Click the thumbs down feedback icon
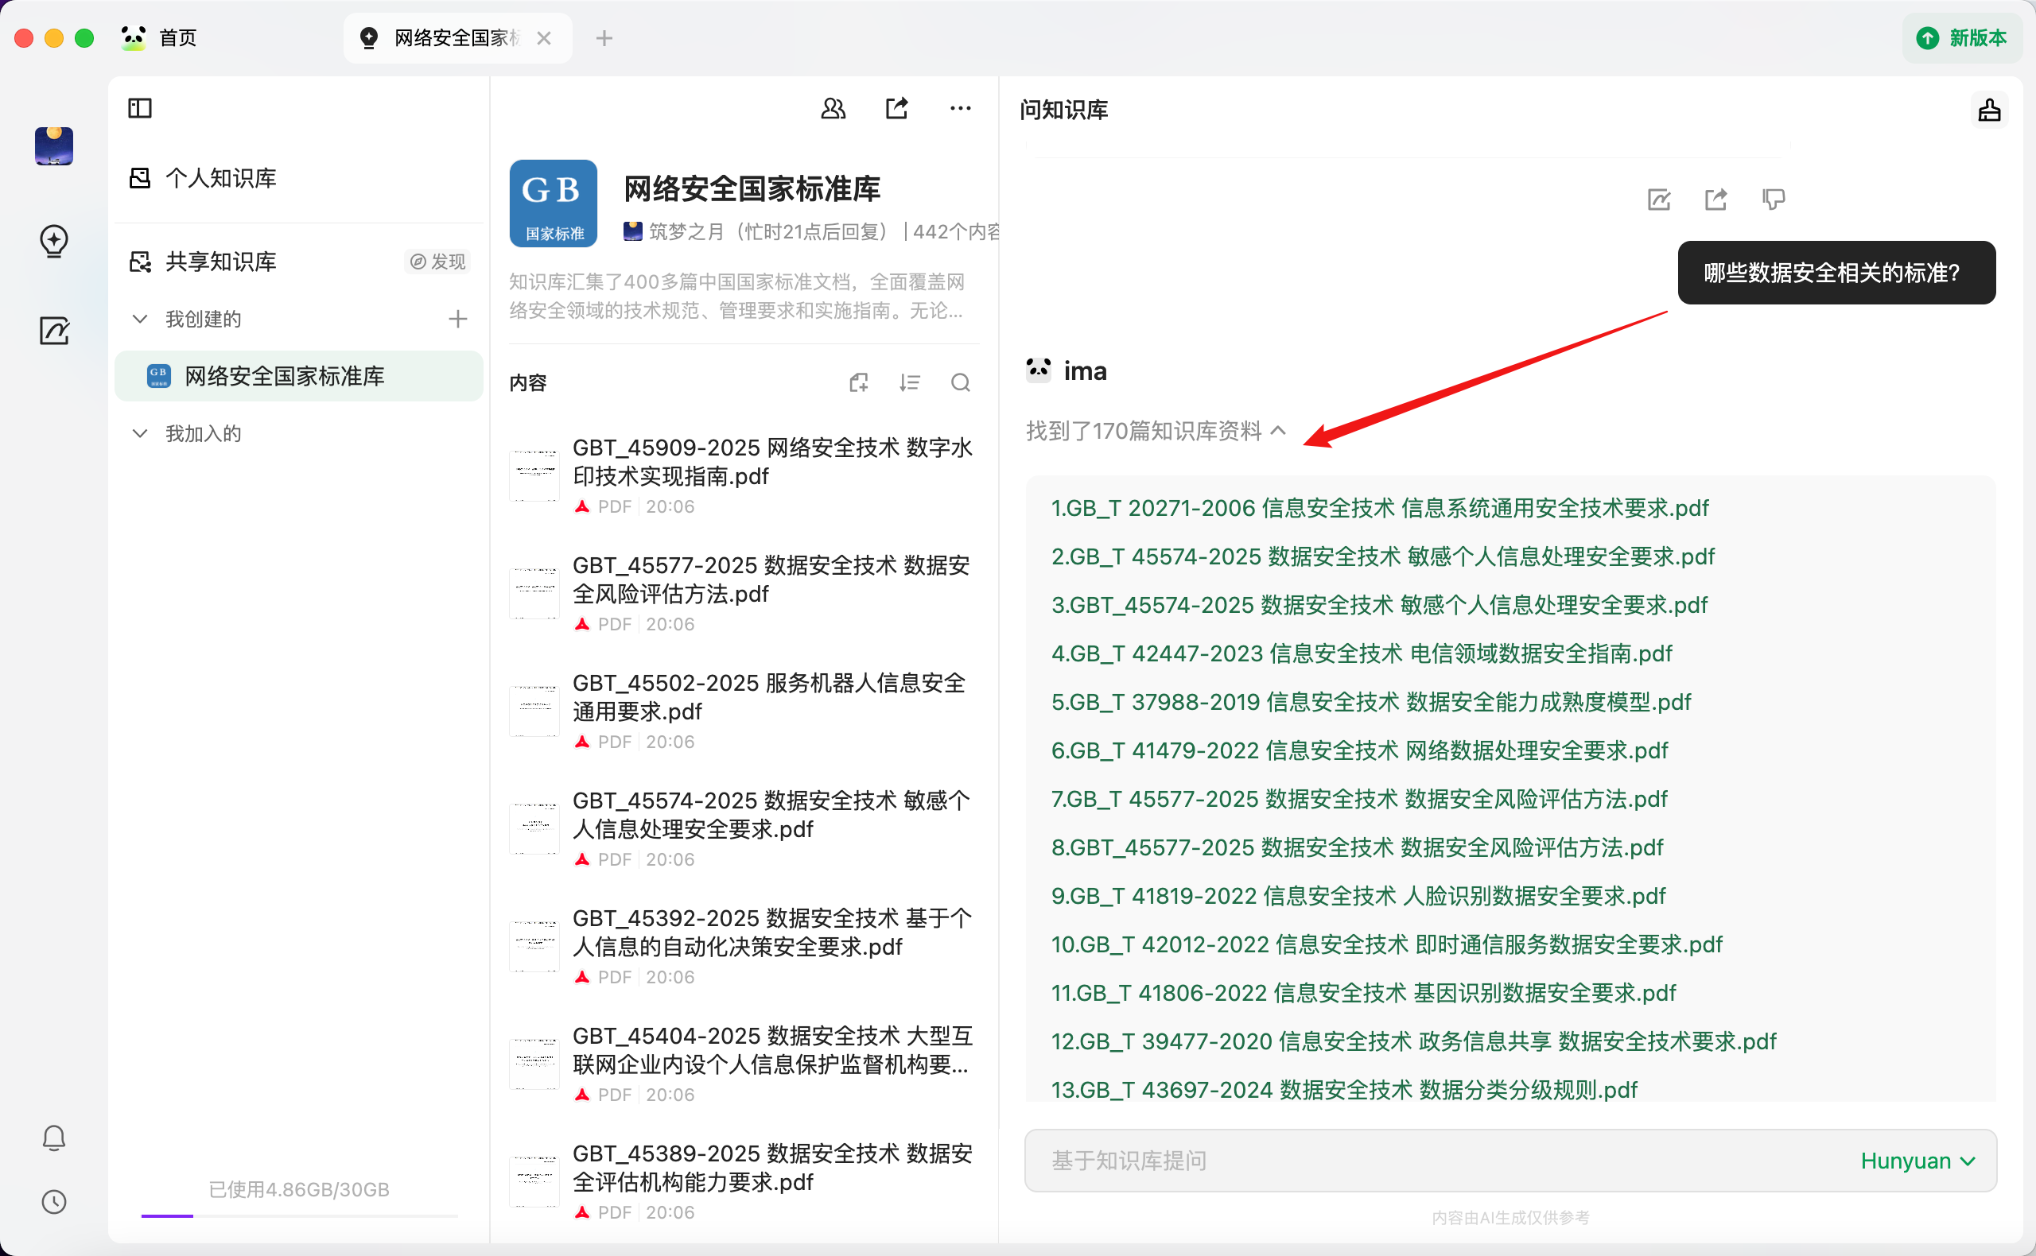 (1773, 200)
